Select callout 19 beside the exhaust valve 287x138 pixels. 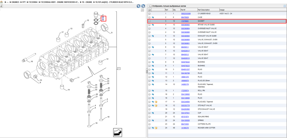108,117
